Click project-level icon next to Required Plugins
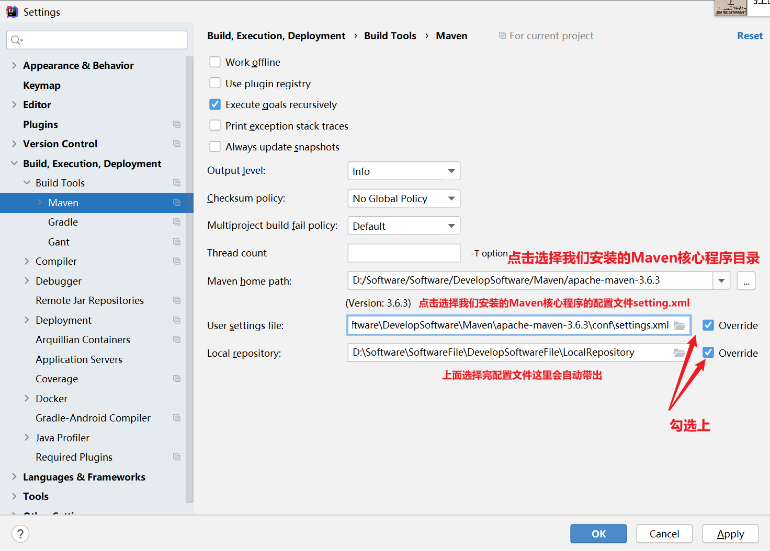Viewport: 770px width, 551px height. (177, 457)
